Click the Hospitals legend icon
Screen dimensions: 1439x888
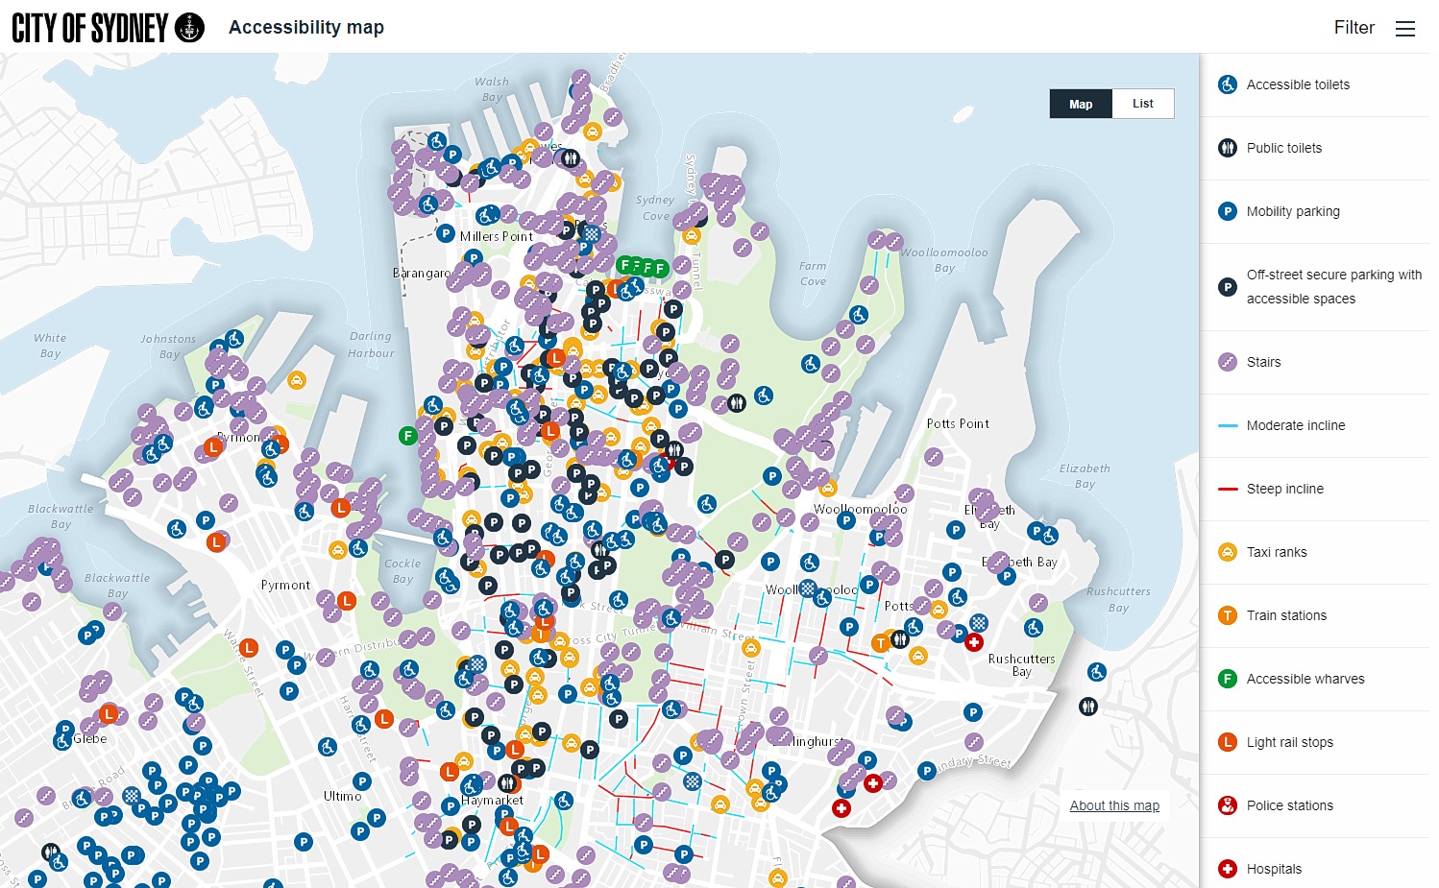[x=1227, y=868]
